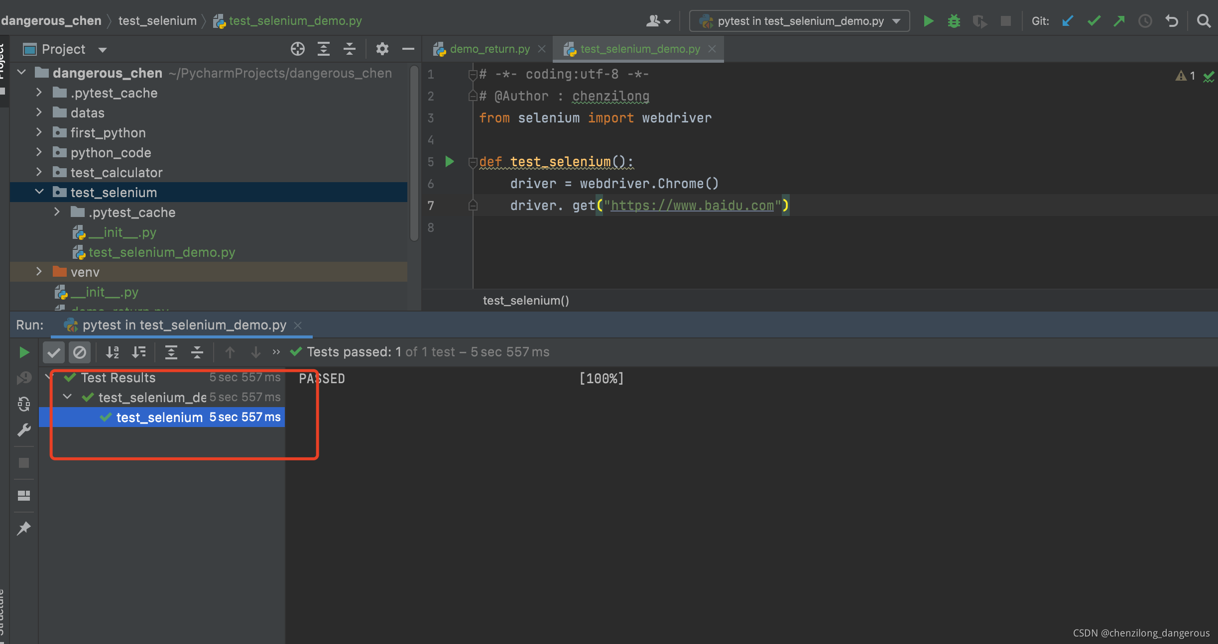This screenshot has height=644, width=1218.
Task: Click the pin tab icon in Run panel
Action: (23, 528)
